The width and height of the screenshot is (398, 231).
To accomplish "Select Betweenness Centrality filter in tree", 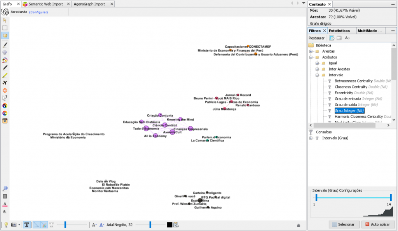I will [353, 81].
